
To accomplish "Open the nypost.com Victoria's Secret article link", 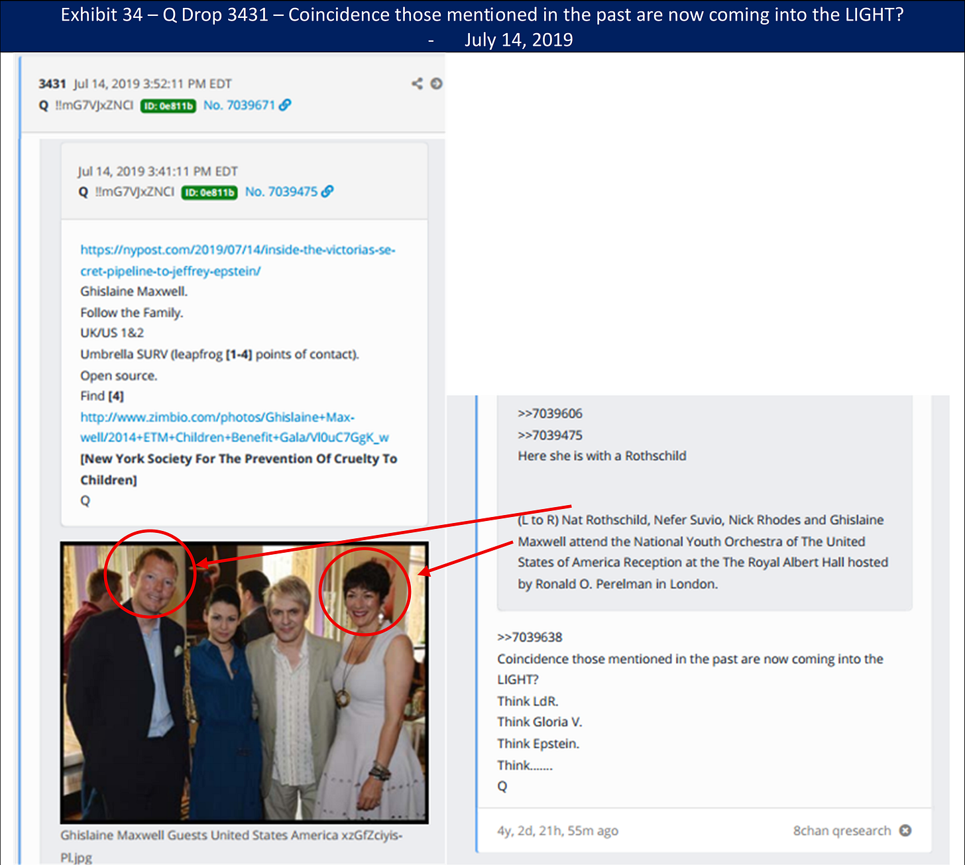I will tap(238, 260).
